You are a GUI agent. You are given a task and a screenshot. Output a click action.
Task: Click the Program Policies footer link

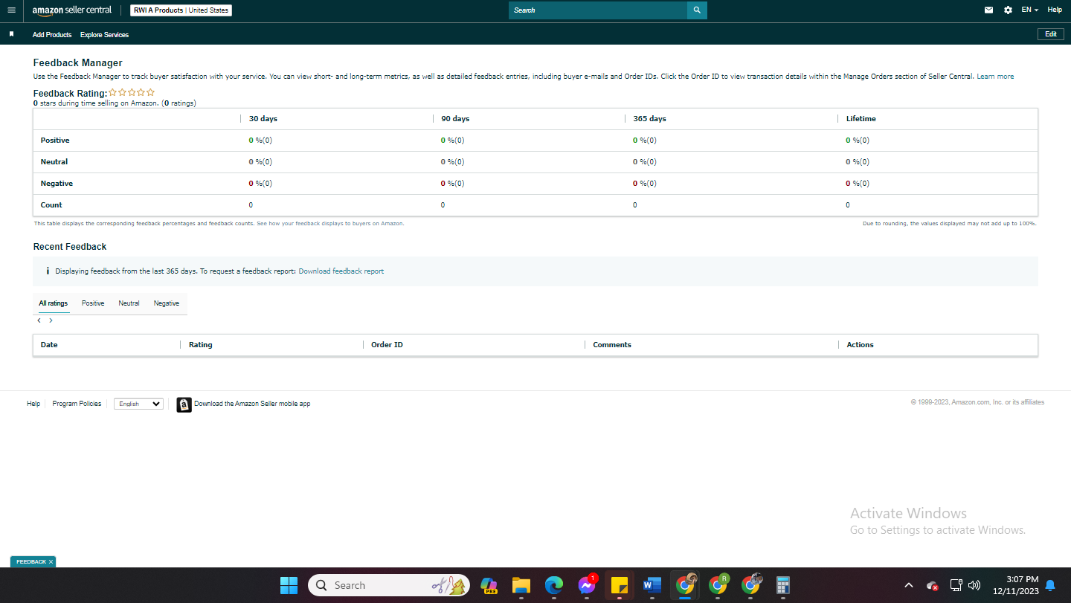point(77,404)
